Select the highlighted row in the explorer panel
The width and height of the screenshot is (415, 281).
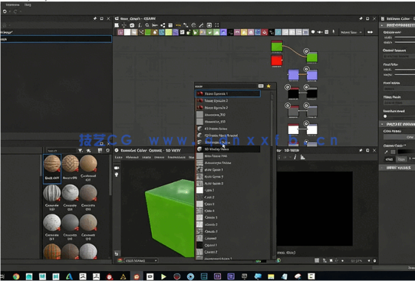(56, 39)
